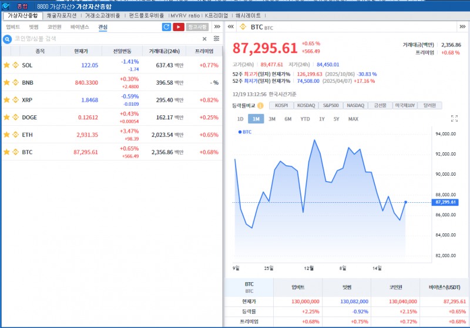Clear the search with X icon
The image size is (470, 328).
pos(204,39)
